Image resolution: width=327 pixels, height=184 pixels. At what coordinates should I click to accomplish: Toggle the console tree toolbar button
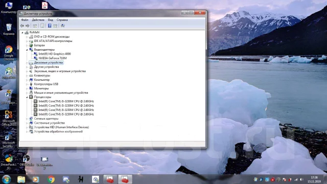point(35,26)
